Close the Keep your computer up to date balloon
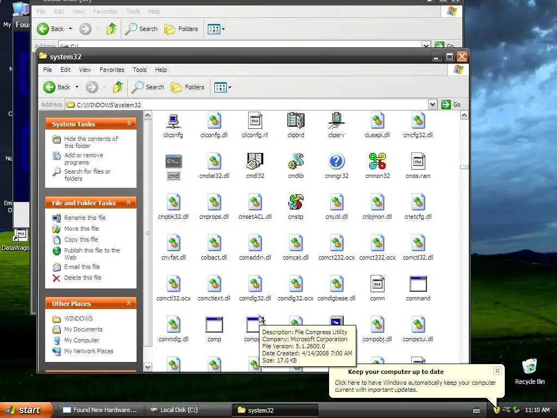The image size is (557, 418). point(497,371)
